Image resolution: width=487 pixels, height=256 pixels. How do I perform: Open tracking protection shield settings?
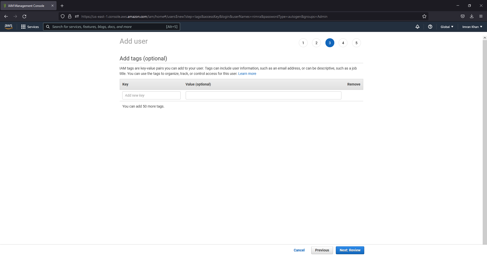pyautogui.click(x=63, y=16)
